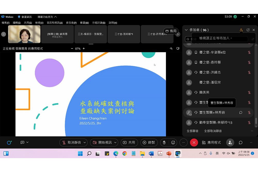
Task: Click participant search field
Action: 216,39
